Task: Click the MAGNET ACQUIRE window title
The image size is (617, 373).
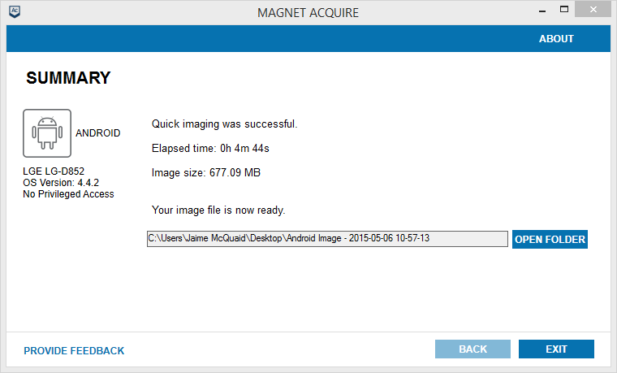Action: coord(308,13)
